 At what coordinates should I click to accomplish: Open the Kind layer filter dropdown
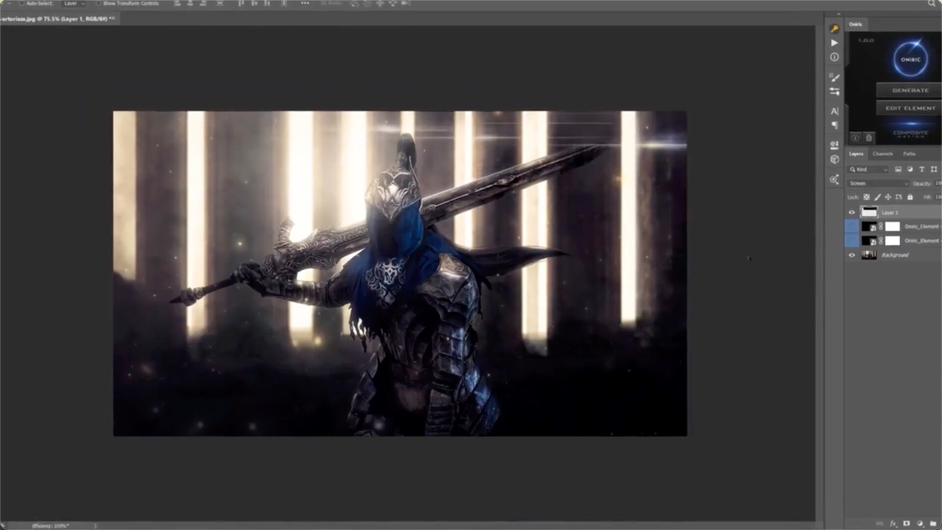coord(868,169)
